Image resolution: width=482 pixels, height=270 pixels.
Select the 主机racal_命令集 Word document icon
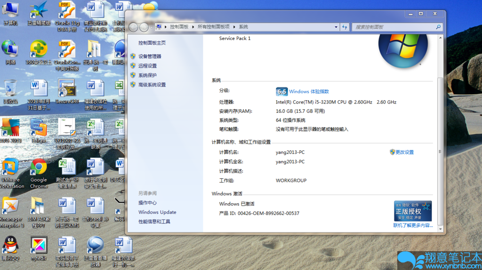(x=95, y=213)
